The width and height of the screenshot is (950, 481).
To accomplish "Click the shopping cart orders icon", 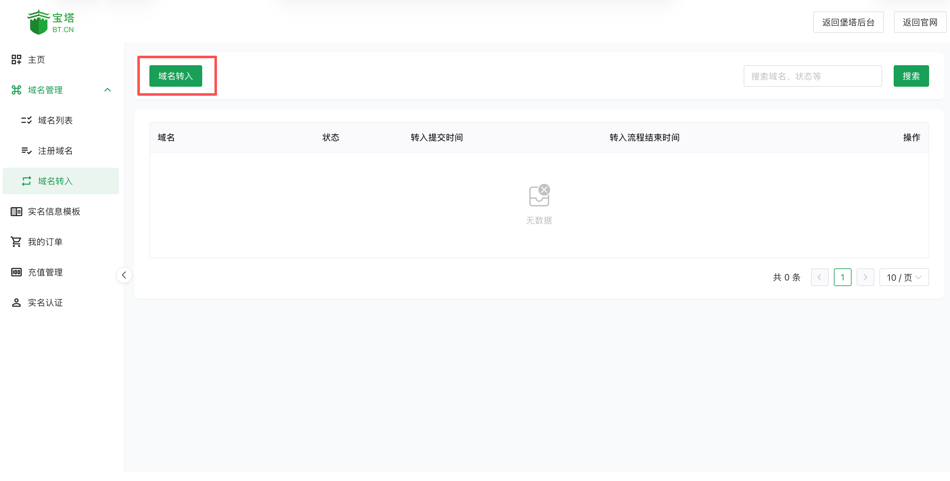I will (16, 241).
